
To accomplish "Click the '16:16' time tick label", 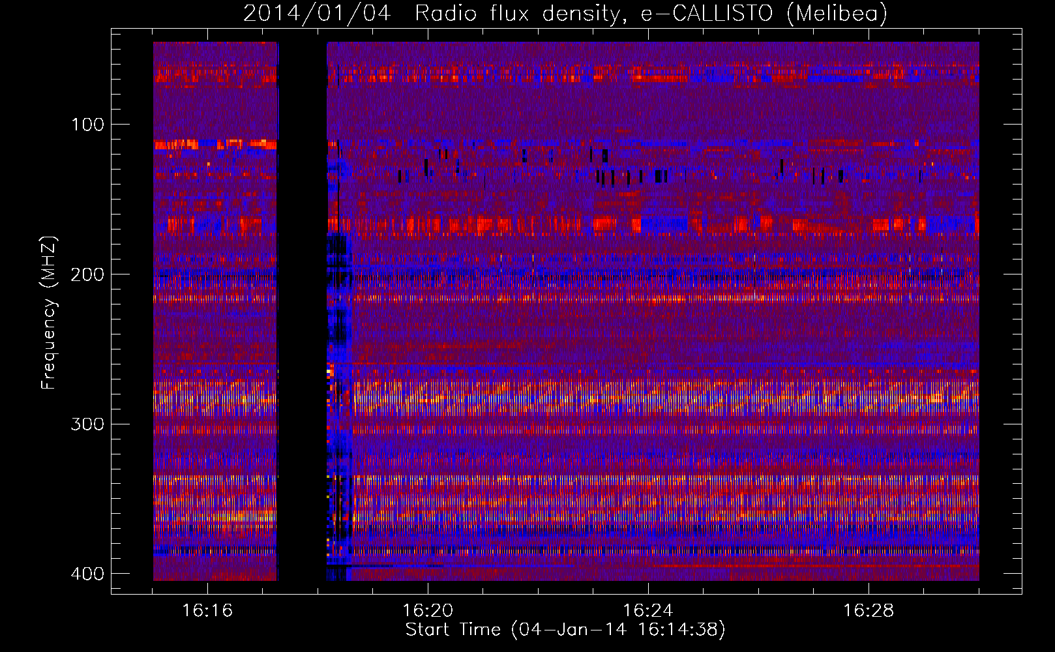I will click(207, 611).
